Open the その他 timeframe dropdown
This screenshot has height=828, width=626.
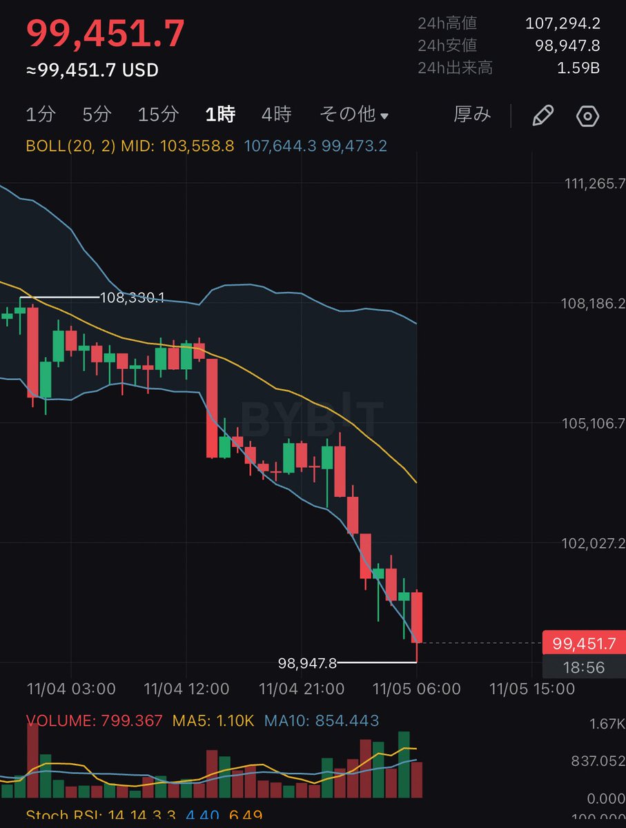(x=353, y=115)
